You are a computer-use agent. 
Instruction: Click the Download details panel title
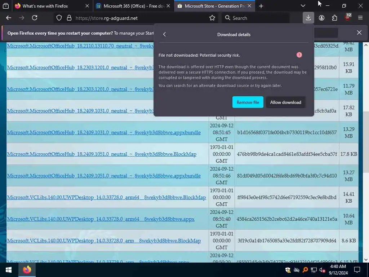click(234, 34)
